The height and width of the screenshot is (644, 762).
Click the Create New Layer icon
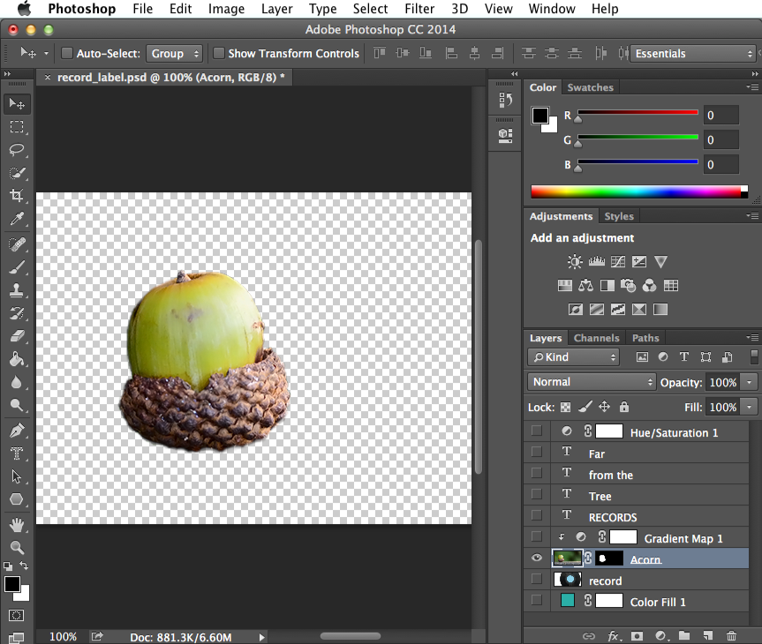(707, 635)
